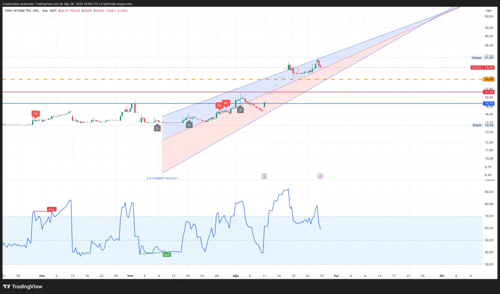Screen dimensions: 500x294
Task: Select the red Bear divergence label
Action: coord(52,209)
